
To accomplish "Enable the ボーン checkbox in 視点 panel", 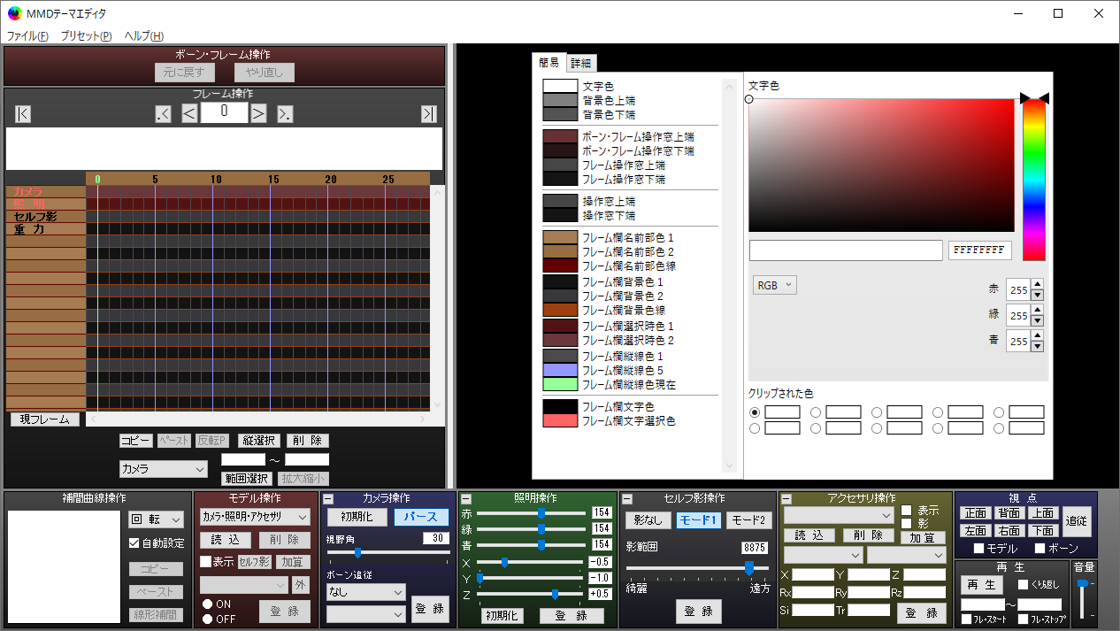I will click(x=1039, y=548).
